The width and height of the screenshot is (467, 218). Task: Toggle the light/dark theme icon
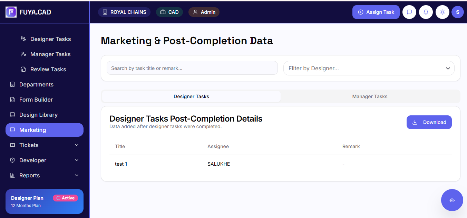click(x=442, y=12)
